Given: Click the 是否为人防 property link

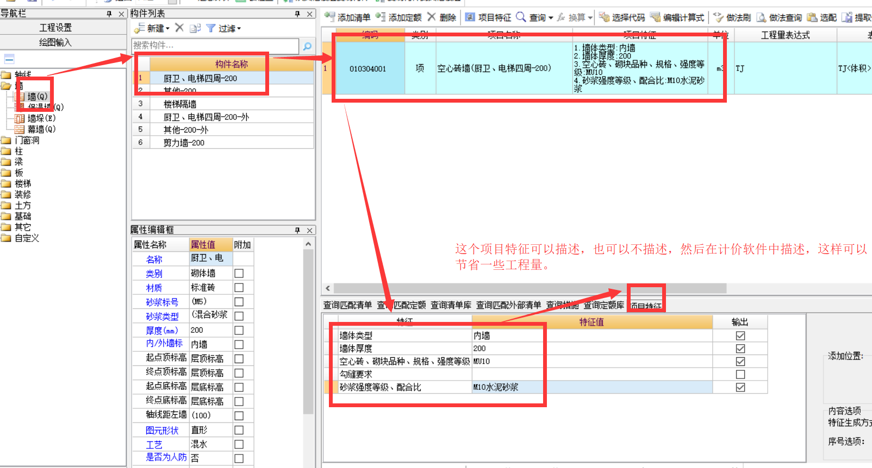Looking at the screenshot, I should click(x=166, y=457).
